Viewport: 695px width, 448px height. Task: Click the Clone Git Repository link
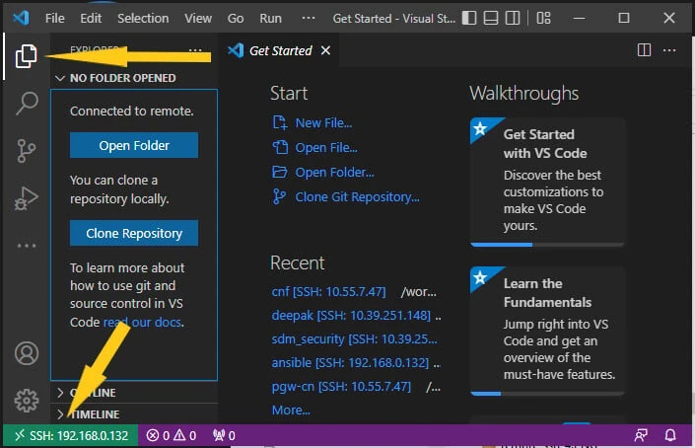(357, 196)
